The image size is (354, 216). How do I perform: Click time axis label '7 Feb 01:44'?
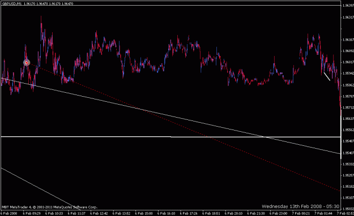pos(323,213)
